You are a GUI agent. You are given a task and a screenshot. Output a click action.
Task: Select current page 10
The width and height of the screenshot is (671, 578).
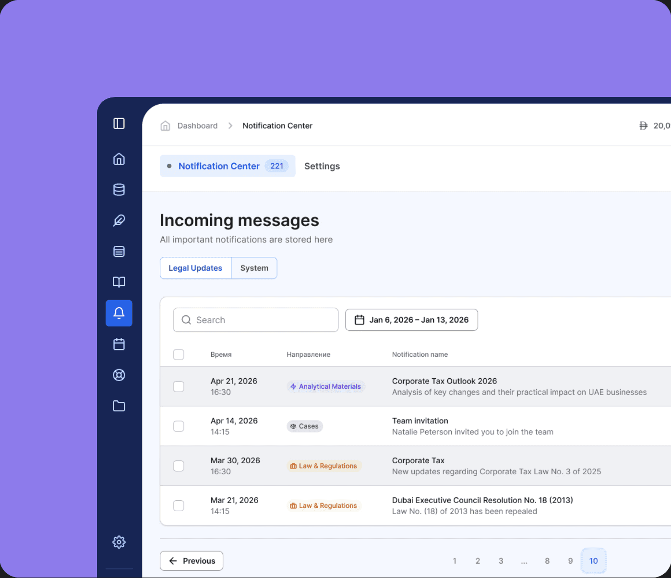coord(594,561)
